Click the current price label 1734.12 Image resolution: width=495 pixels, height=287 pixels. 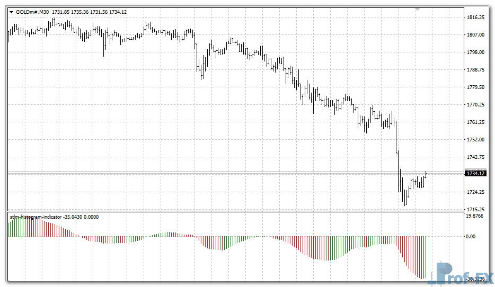[475, 173]
